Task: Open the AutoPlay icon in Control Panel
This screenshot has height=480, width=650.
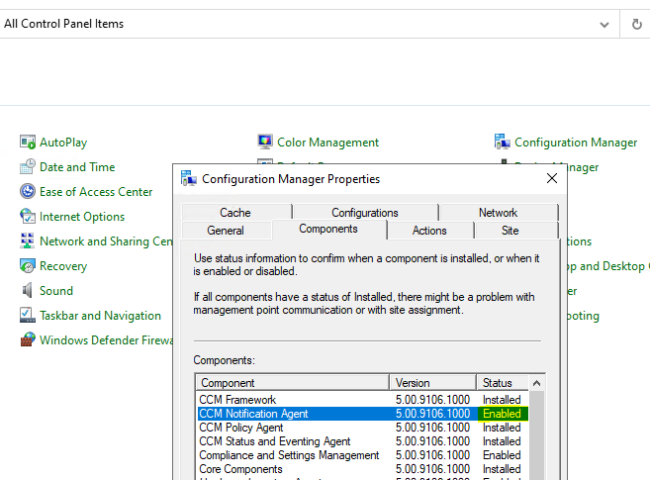Action: point(28,143)
